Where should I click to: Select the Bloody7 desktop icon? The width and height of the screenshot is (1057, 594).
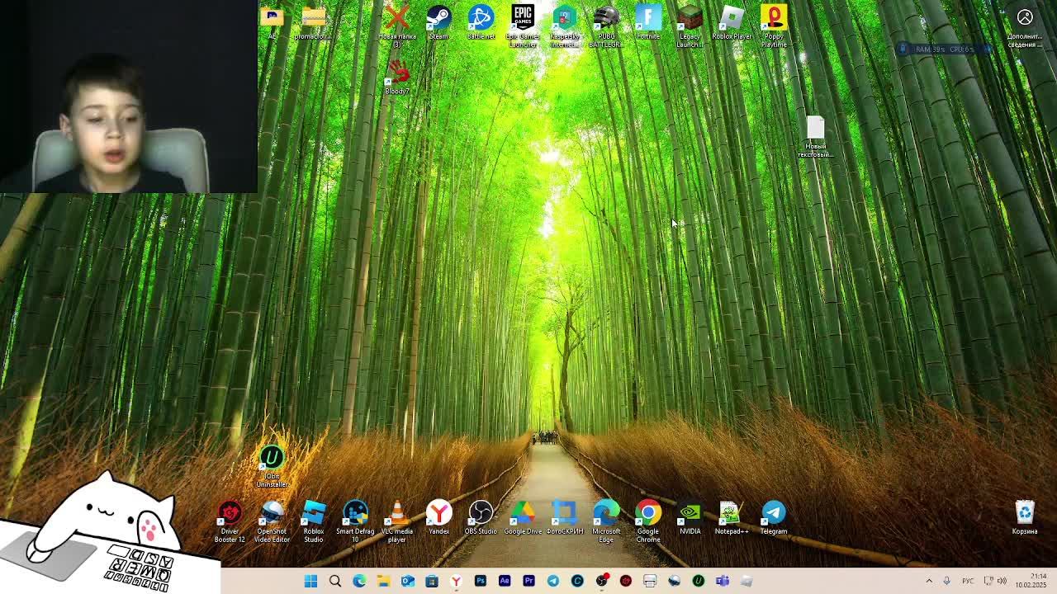pyautogui.click(x=397, y=78)
